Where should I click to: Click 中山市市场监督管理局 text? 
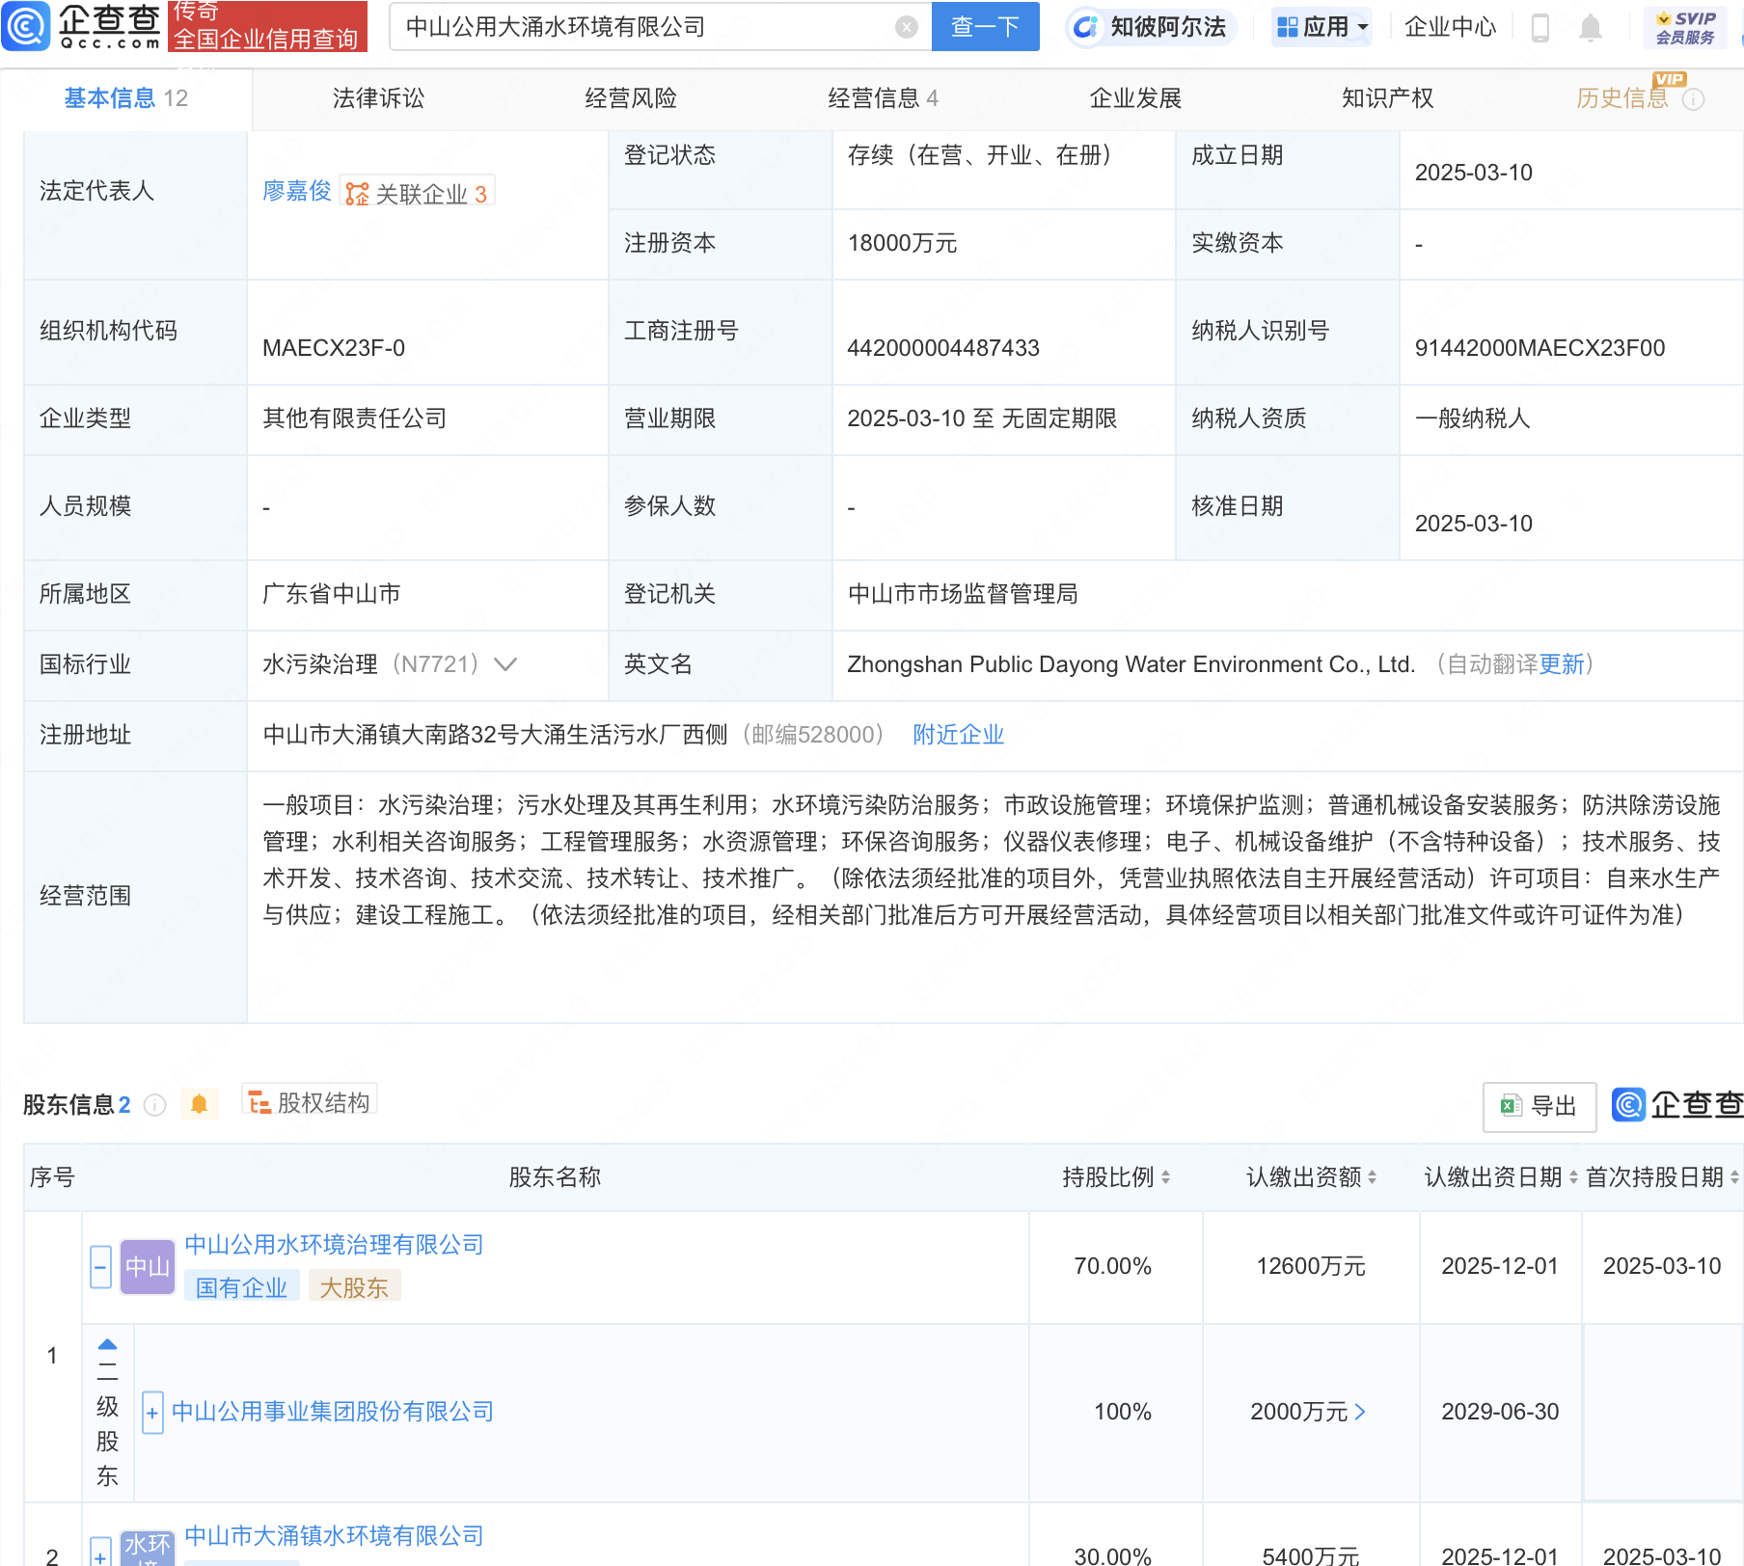pos(963,594)
